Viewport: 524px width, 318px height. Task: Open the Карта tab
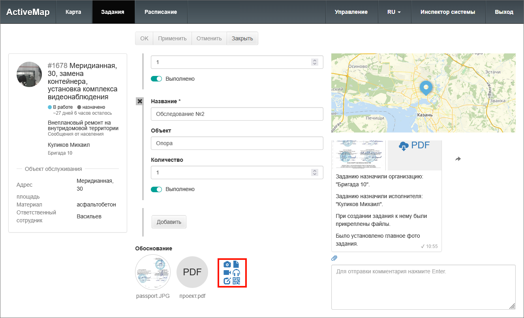(x=73, y=12)
